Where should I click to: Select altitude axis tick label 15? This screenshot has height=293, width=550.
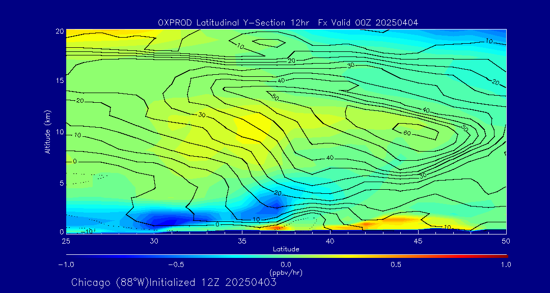pyautogui.click(x=60, y=80)
